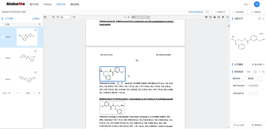Open 我的任务 menu item
The image size is (266, 129).
click(x=61, y=4)
